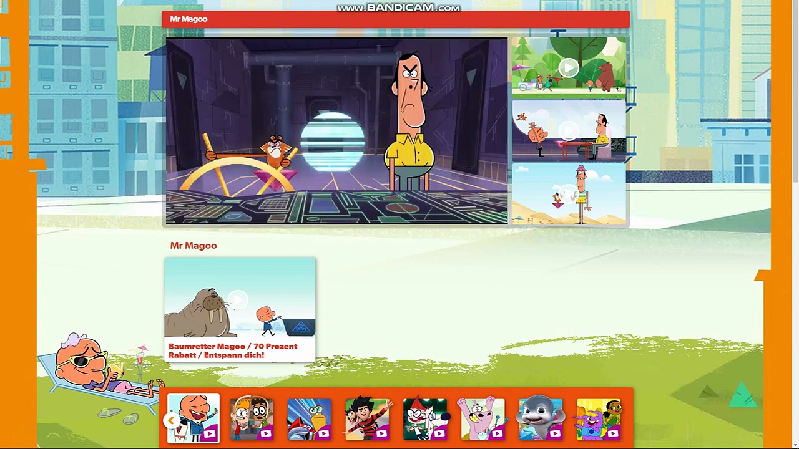Click the Mr Magoo section heading

click(x=194, y=246)
